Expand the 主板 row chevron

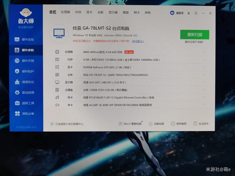pyautogui.click(x=204, y=75)
